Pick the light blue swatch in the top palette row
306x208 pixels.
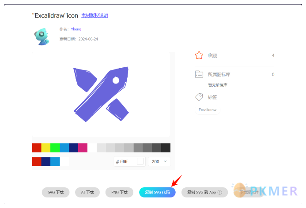pos(64,148)
